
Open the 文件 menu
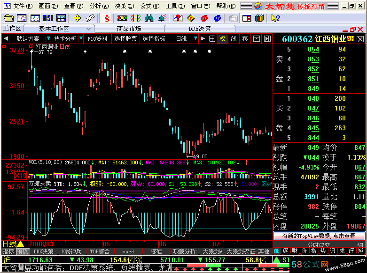tap(23, 6)
